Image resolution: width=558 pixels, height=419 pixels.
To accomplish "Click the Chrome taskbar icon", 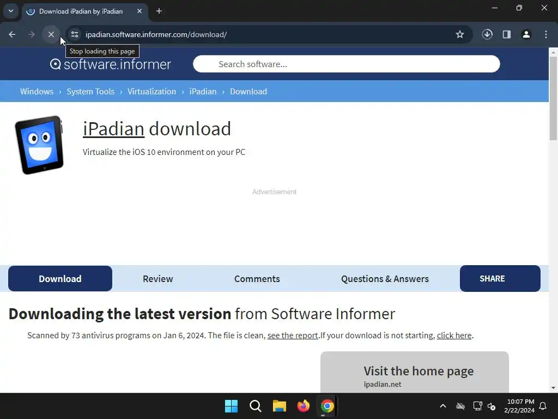I will tap(327, 406).
